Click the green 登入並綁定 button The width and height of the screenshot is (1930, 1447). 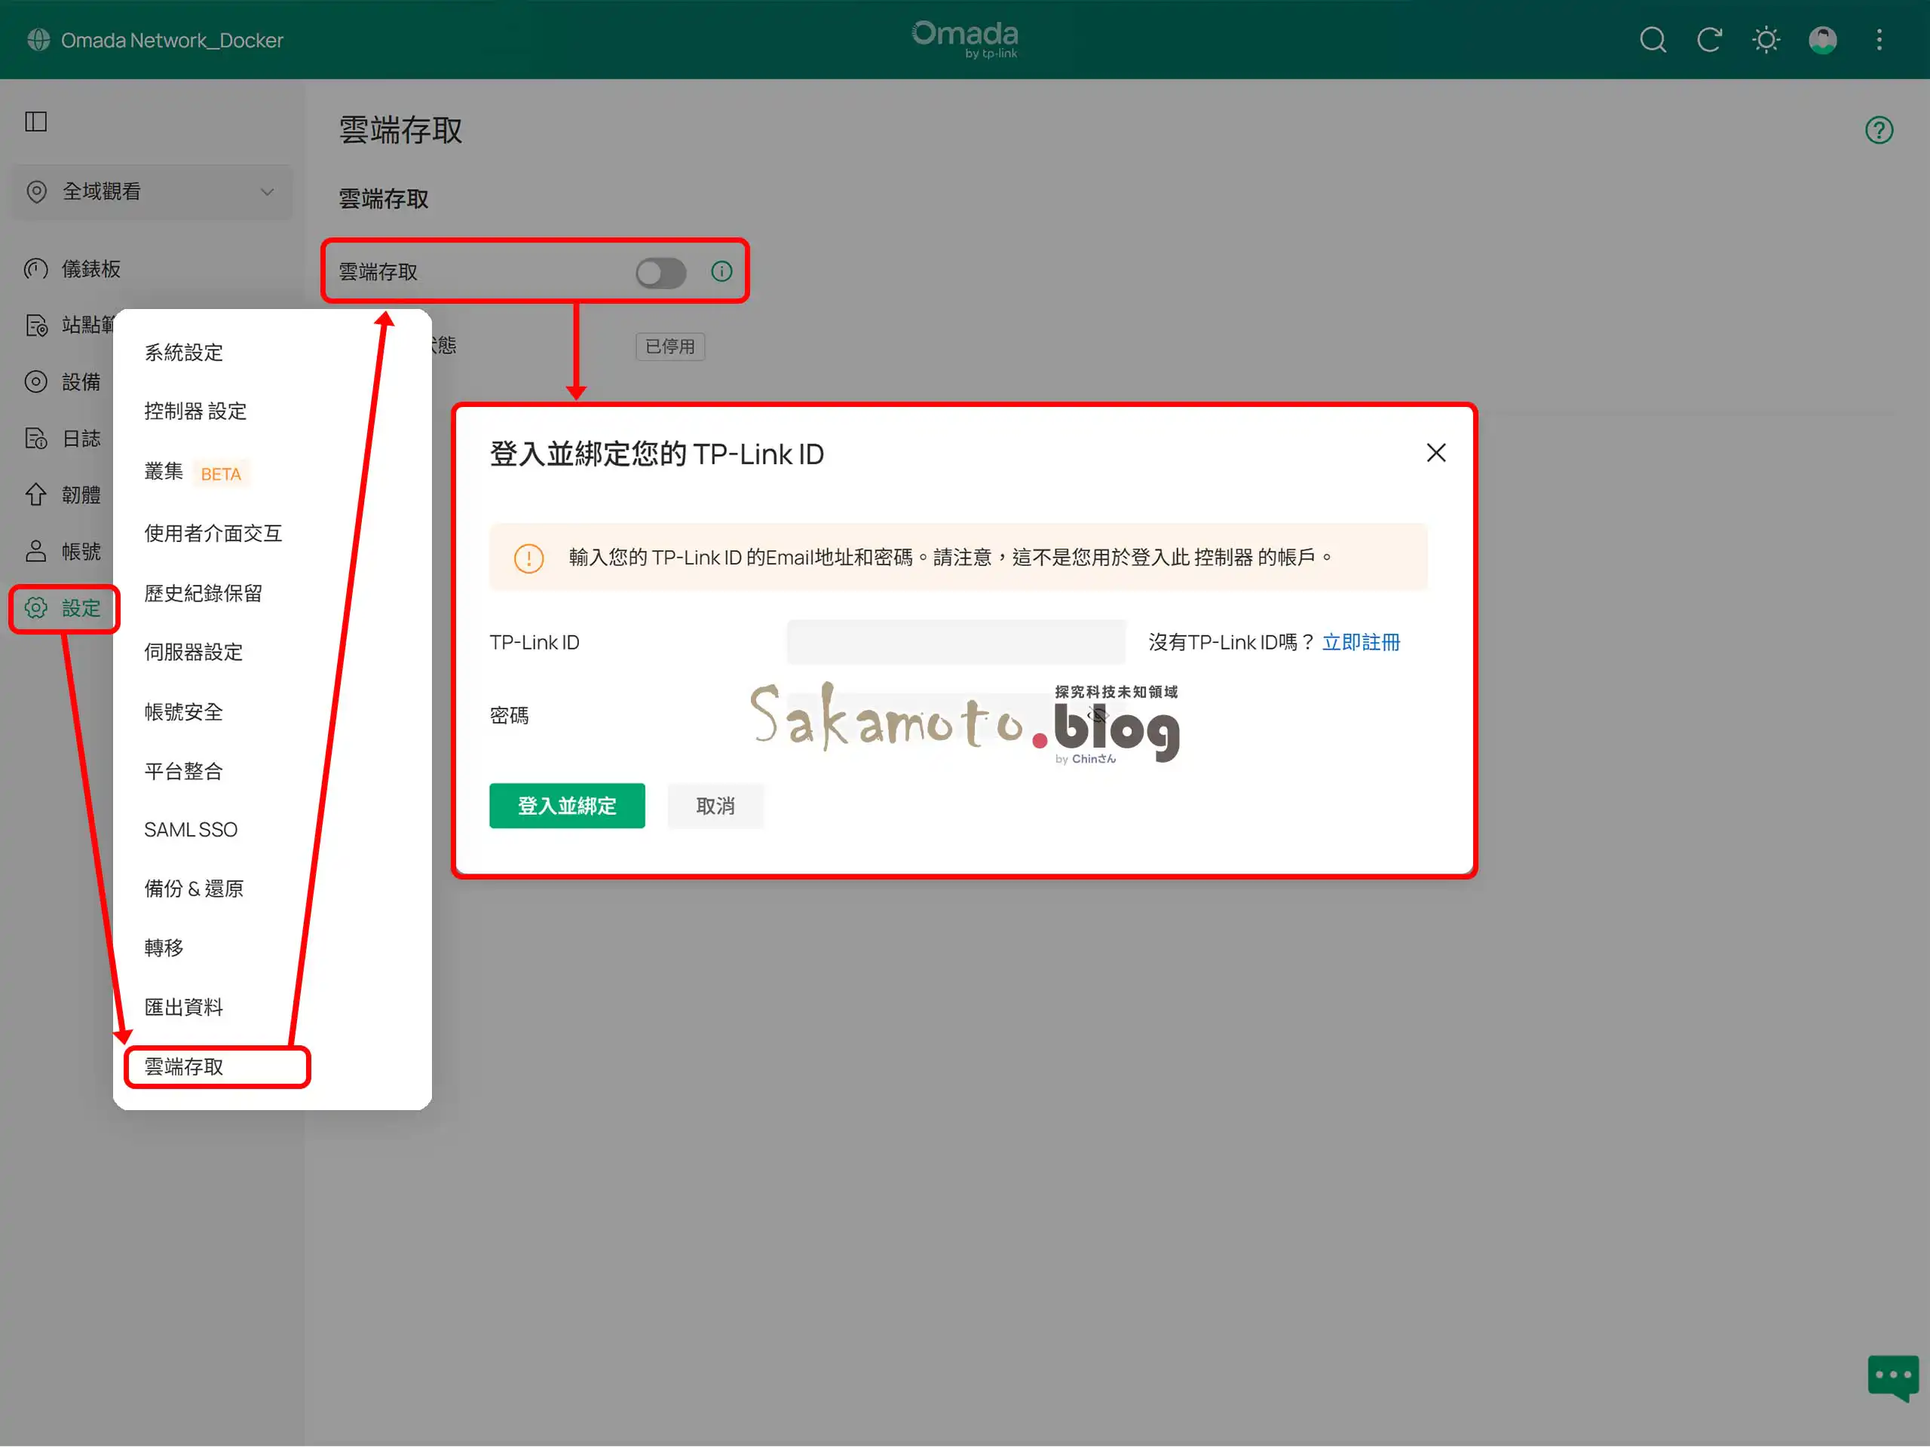566,806
